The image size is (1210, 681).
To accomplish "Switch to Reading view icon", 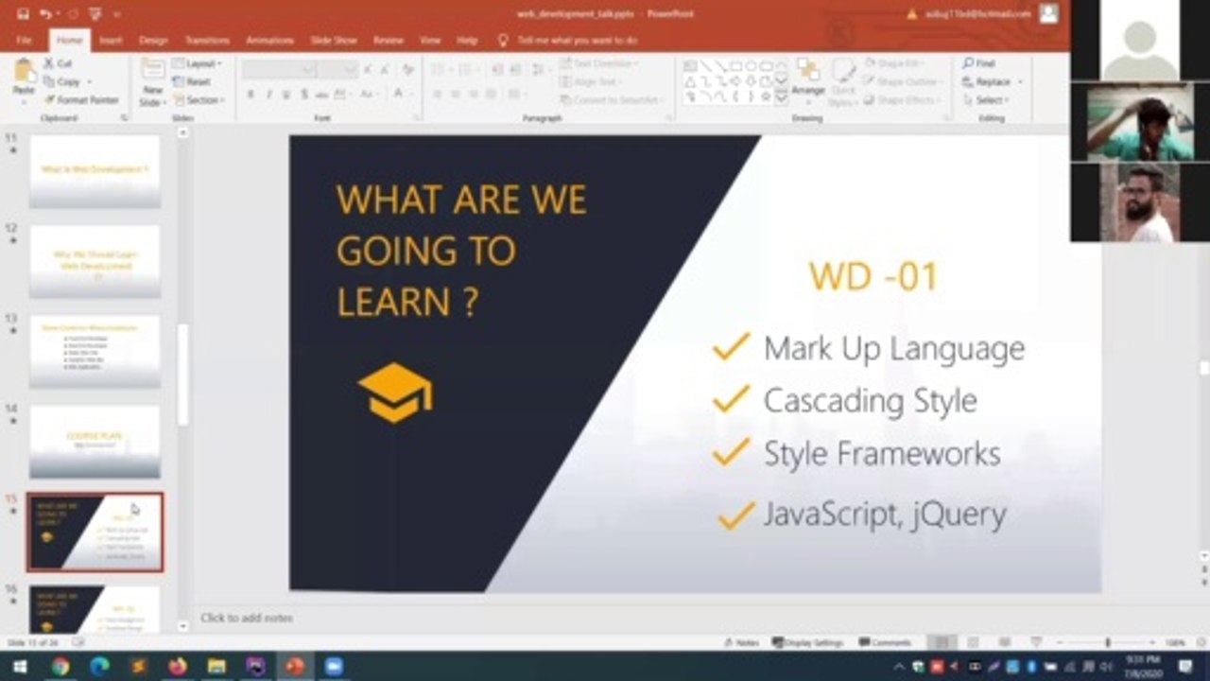I will (x=1003, y=642).
